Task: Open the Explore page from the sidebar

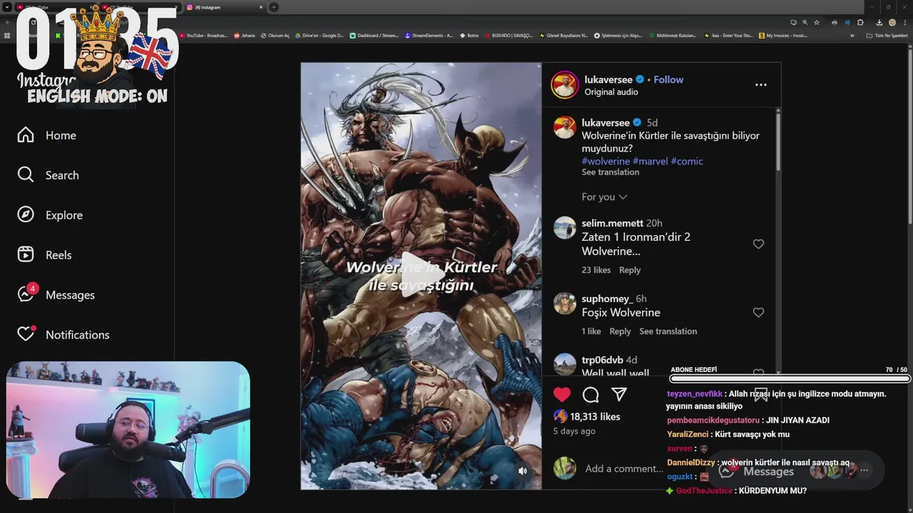Action: [50, 215]
